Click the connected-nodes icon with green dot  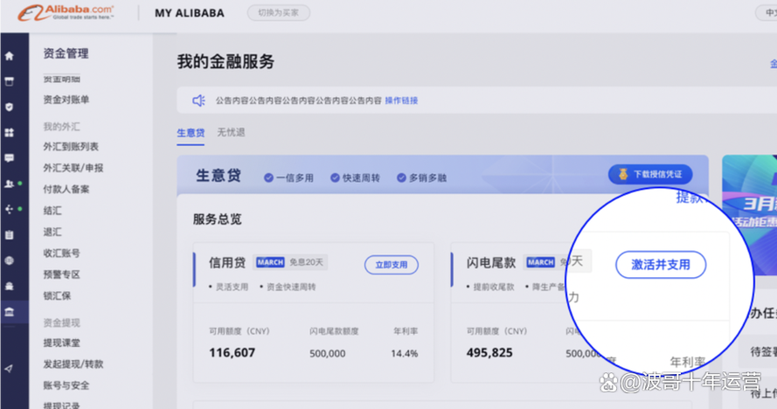tap(10, 209)
